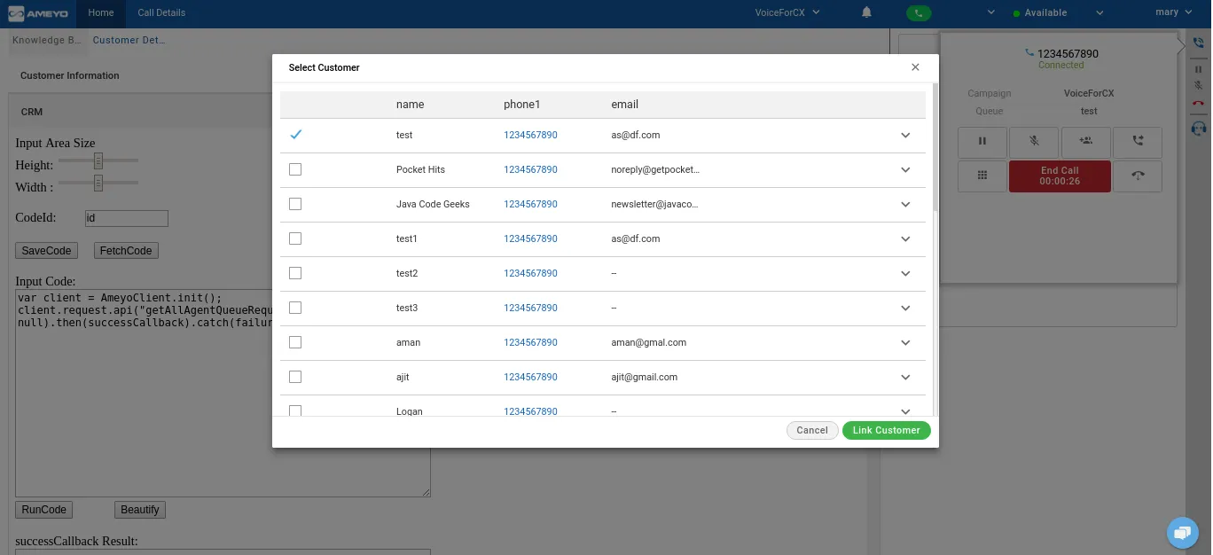The image size is (1213, 555).
Task: Select the ajit customer checkbox
Action: click(x=295, y=377)
